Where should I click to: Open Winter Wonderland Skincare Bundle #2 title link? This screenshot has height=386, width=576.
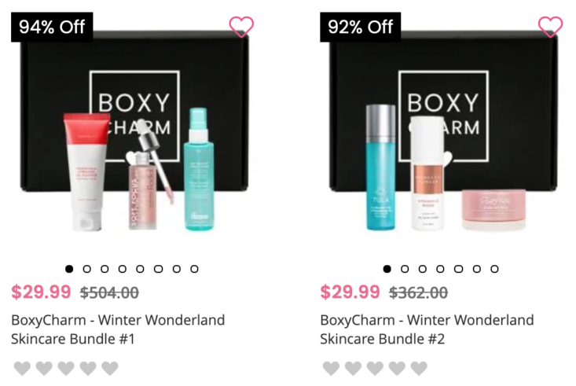[x=427, y=329]
